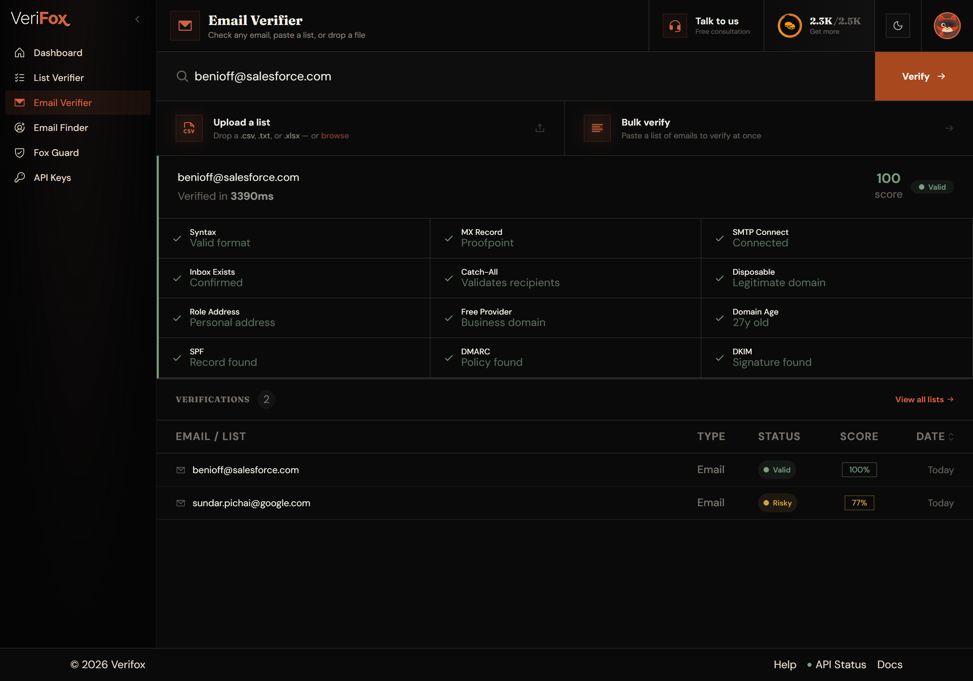Click the Email Verifier header envelope icon

pyautogui.click(x=185, y=26)
